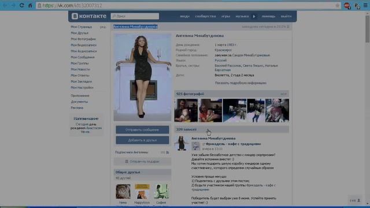Open the 'Подписчики Ангелины' list
Viewport: 370px width, 208px height.
[131, 153]
